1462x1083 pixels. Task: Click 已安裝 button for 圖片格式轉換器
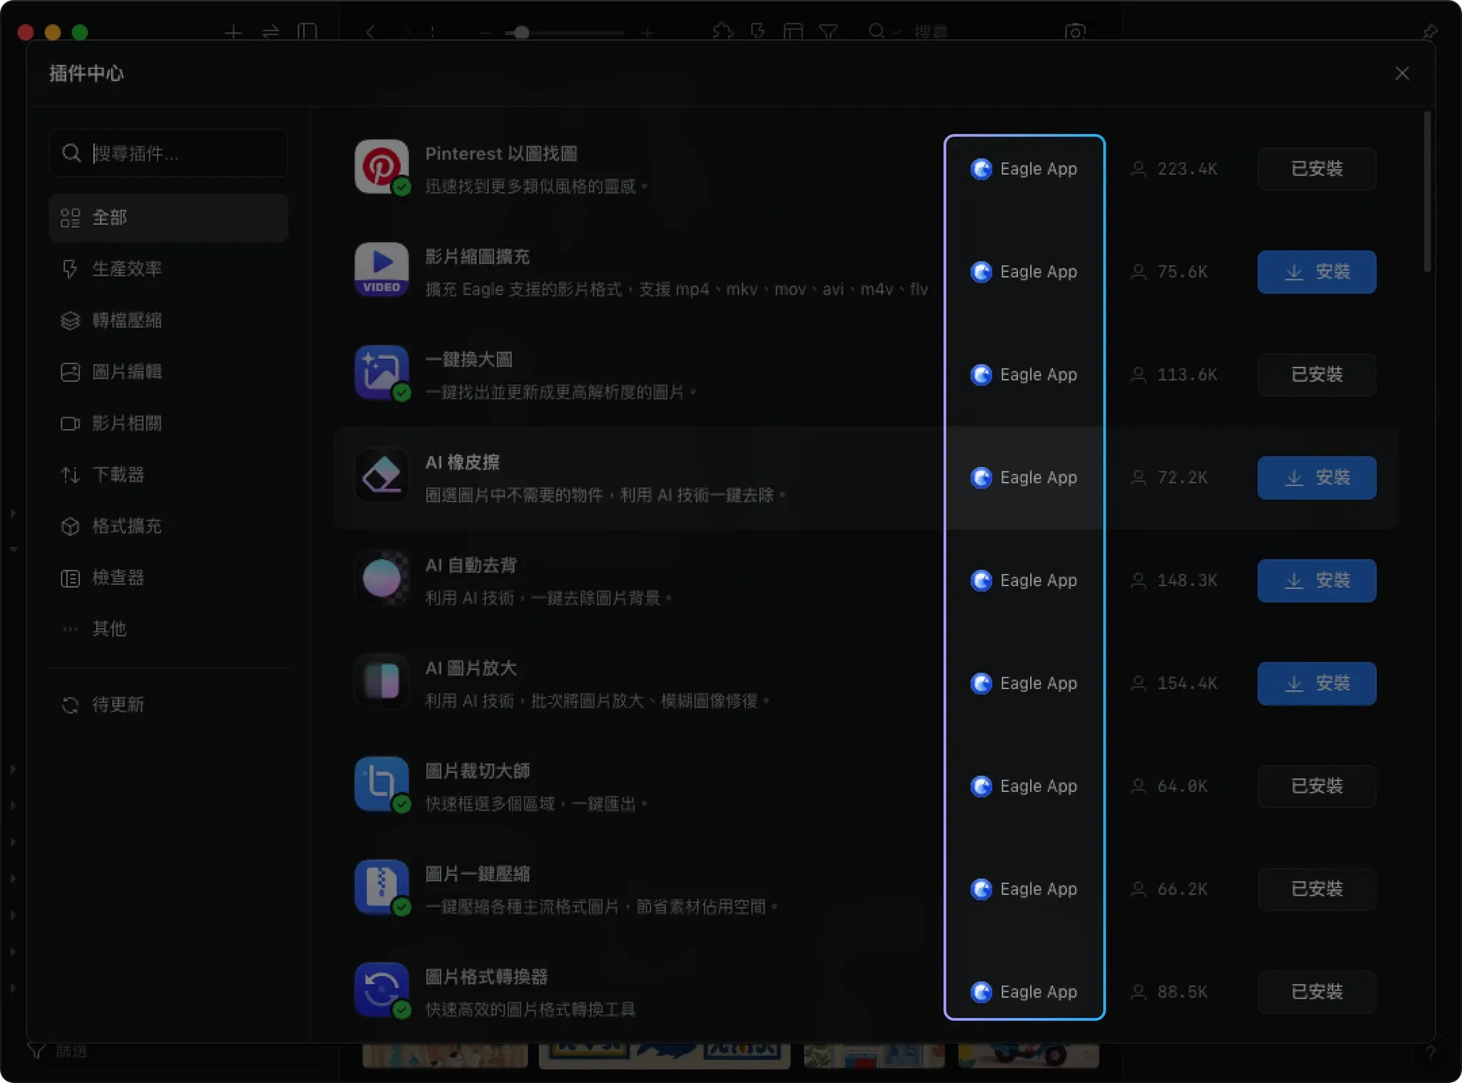pos(1316,992)
